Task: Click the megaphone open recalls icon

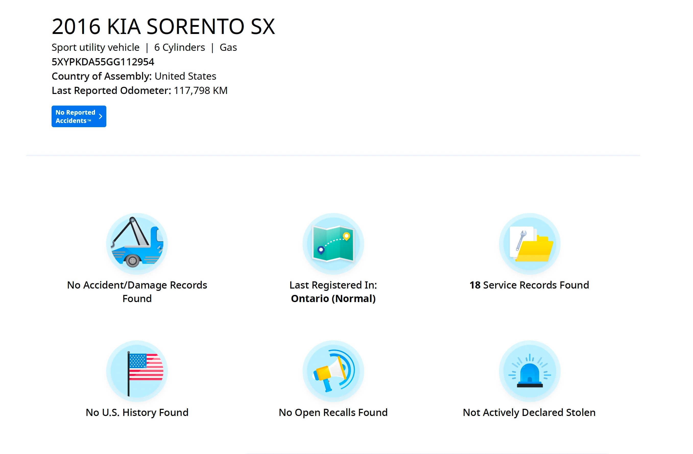Action: click(x=333, y=371)
